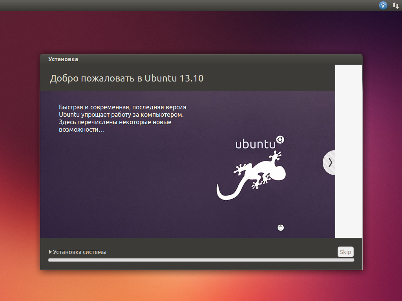Open the accessibility menu icon
The image size is (402, 301).
tap(383, 5)
